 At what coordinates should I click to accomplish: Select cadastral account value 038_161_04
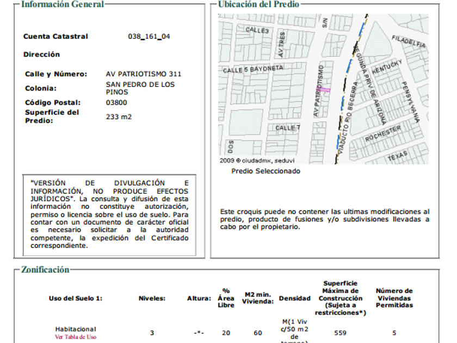click(149, 36)
